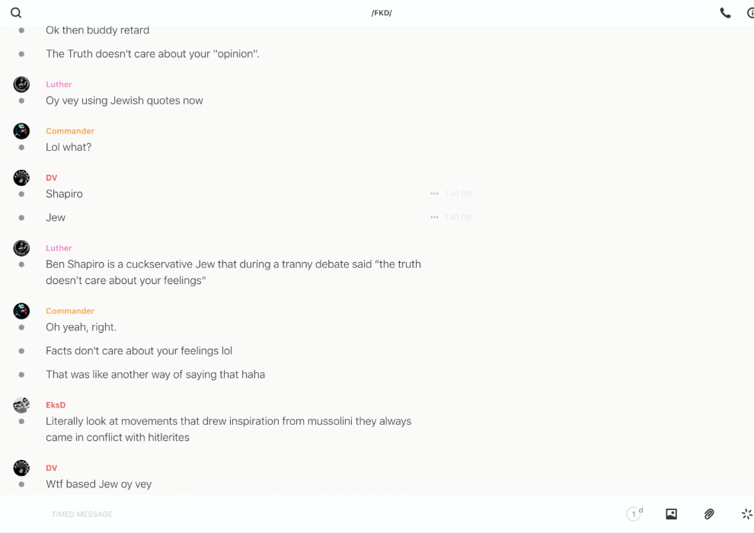Open conversation info at top right
Image resolution: width=754 pixels, height=533 pixels.
[x=750, y=13]
